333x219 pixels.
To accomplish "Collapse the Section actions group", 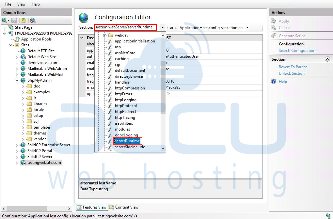I will pos(327,59).
